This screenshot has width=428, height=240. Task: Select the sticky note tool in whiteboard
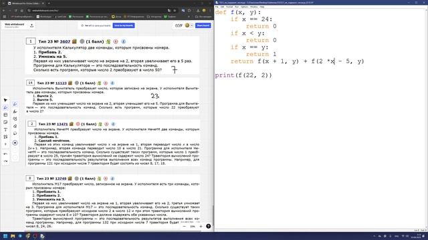(x=5, y=122)
